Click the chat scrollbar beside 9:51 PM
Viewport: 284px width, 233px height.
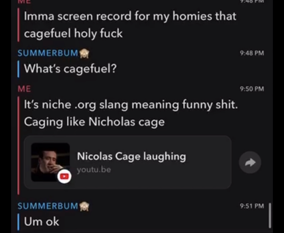[270, 215]
